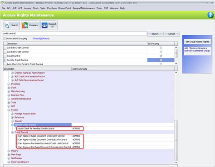The image size is (215, 167).
Task: Expand the Invoicing tree node
Action: tap(9, 84)
